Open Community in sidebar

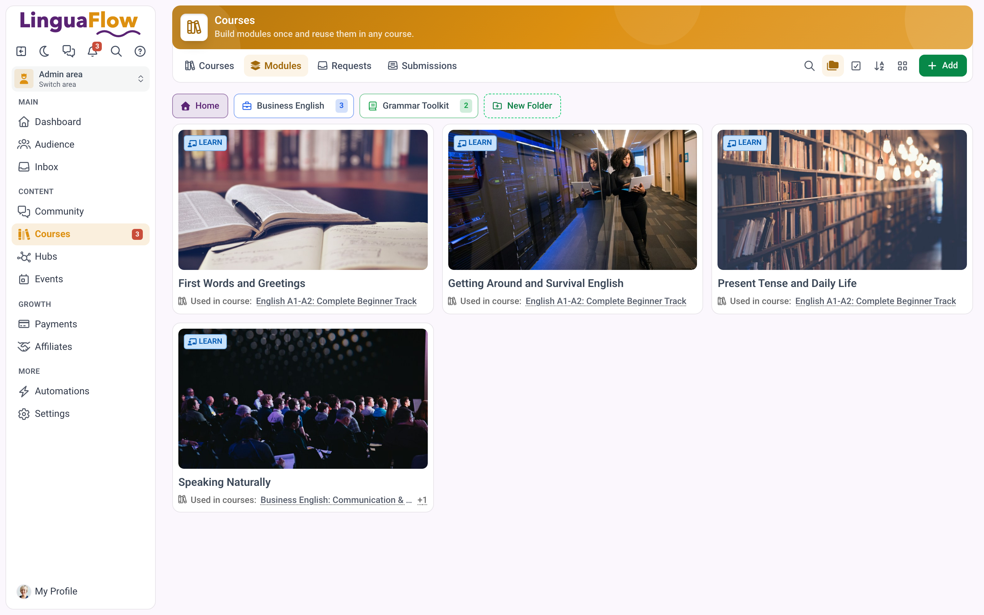(81, 211)
